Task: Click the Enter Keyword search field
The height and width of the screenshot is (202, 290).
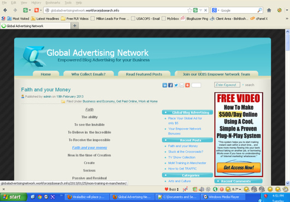Action: [227, 85]
